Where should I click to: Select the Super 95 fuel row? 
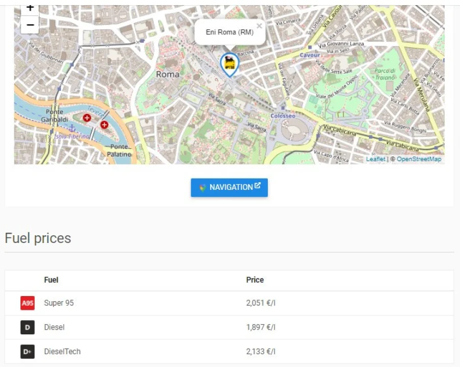pos(59,303)
